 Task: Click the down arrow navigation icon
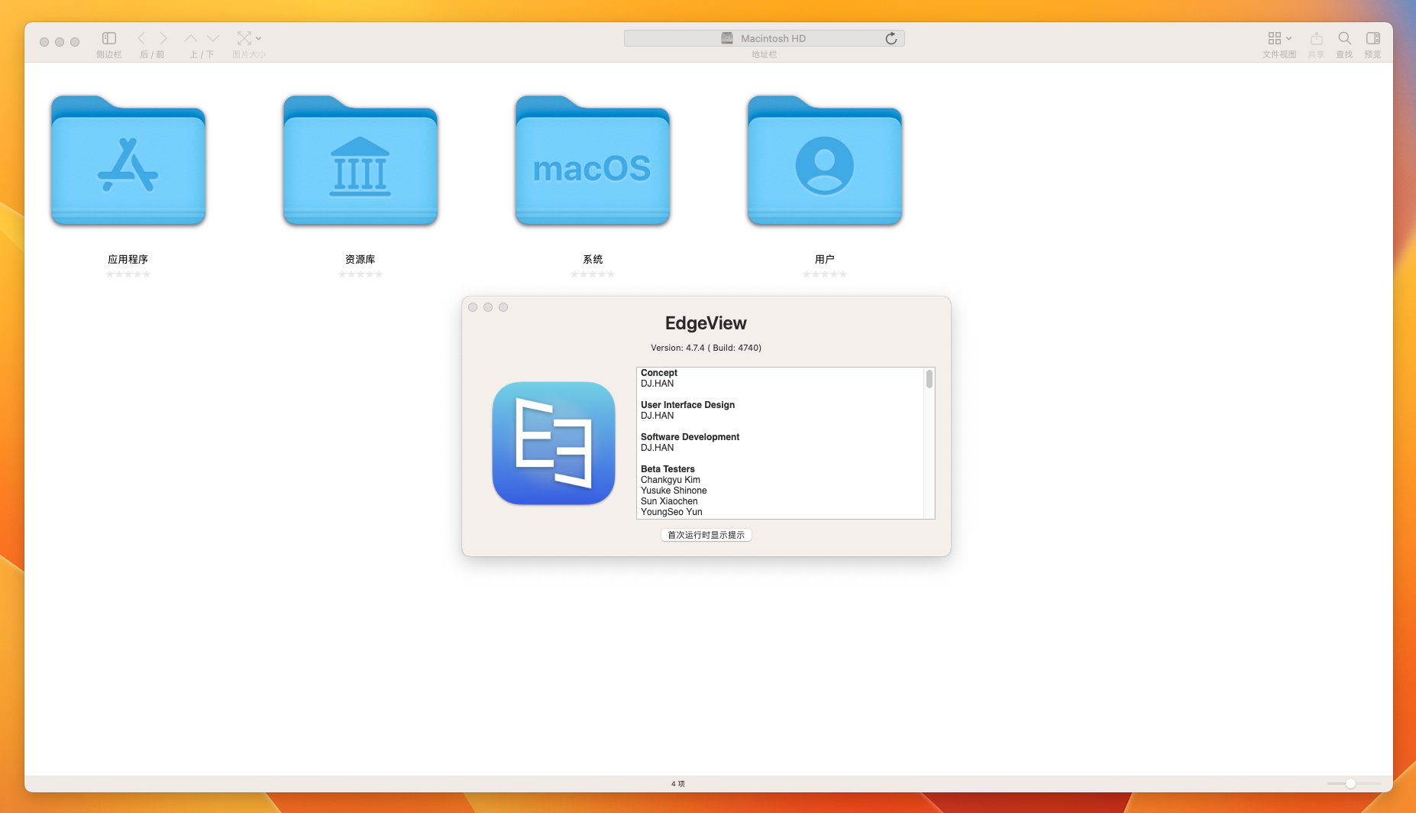point(213,38)
